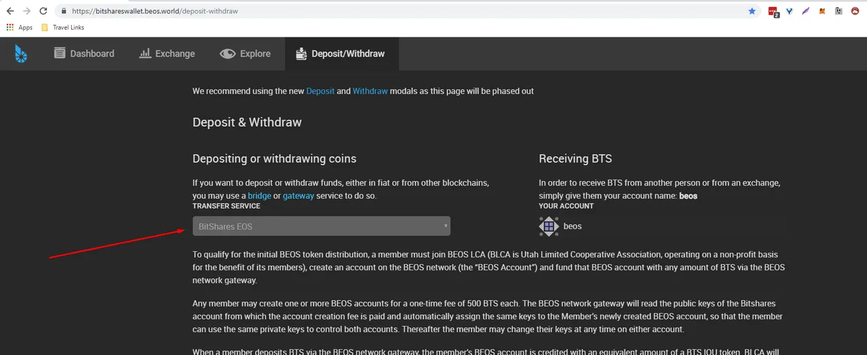The width and height of the screenshot is (867, 355).
Task: Reload the page with refresh icon
Action: [x=44, y=12]
